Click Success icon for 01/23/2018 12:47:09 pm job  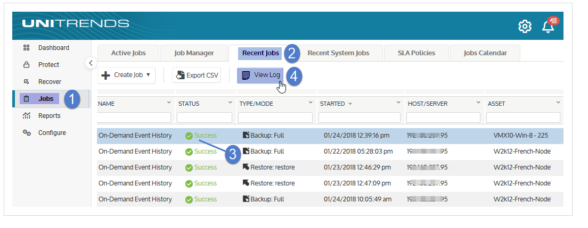pos(189,183)
